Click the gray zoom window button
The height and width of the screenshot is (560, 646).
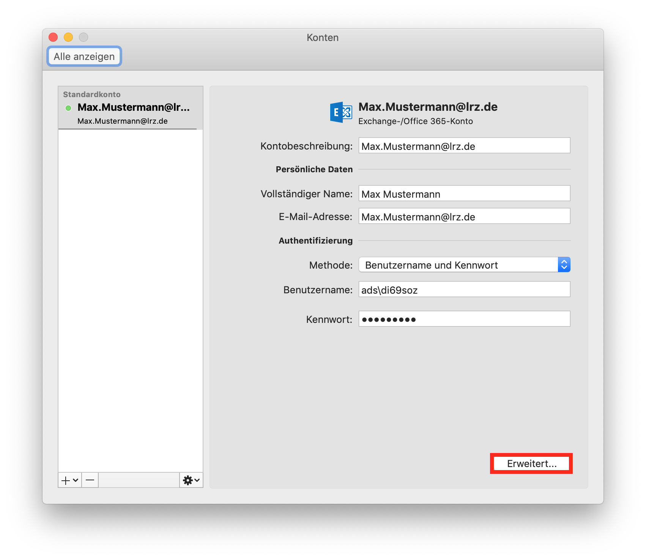(84, 37)
